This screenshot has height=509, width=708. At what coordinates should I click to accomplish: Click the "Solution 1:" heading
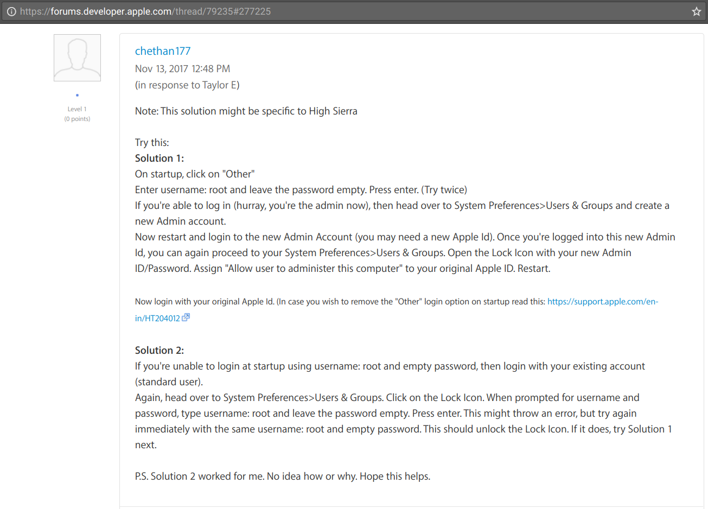coord(160,158)
